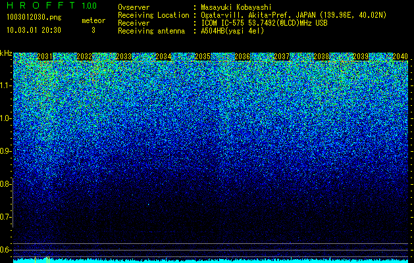Click the 2040 time marker
This screenshot has width=414, height=263.
[400, 57]
